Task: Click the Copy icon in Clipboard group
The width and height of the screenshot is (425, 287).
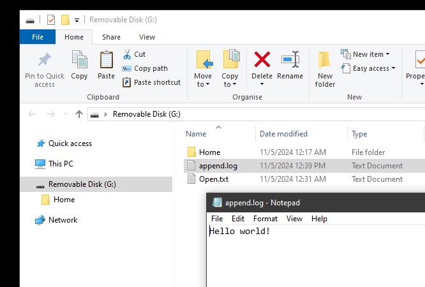Action: click(79, 61)
